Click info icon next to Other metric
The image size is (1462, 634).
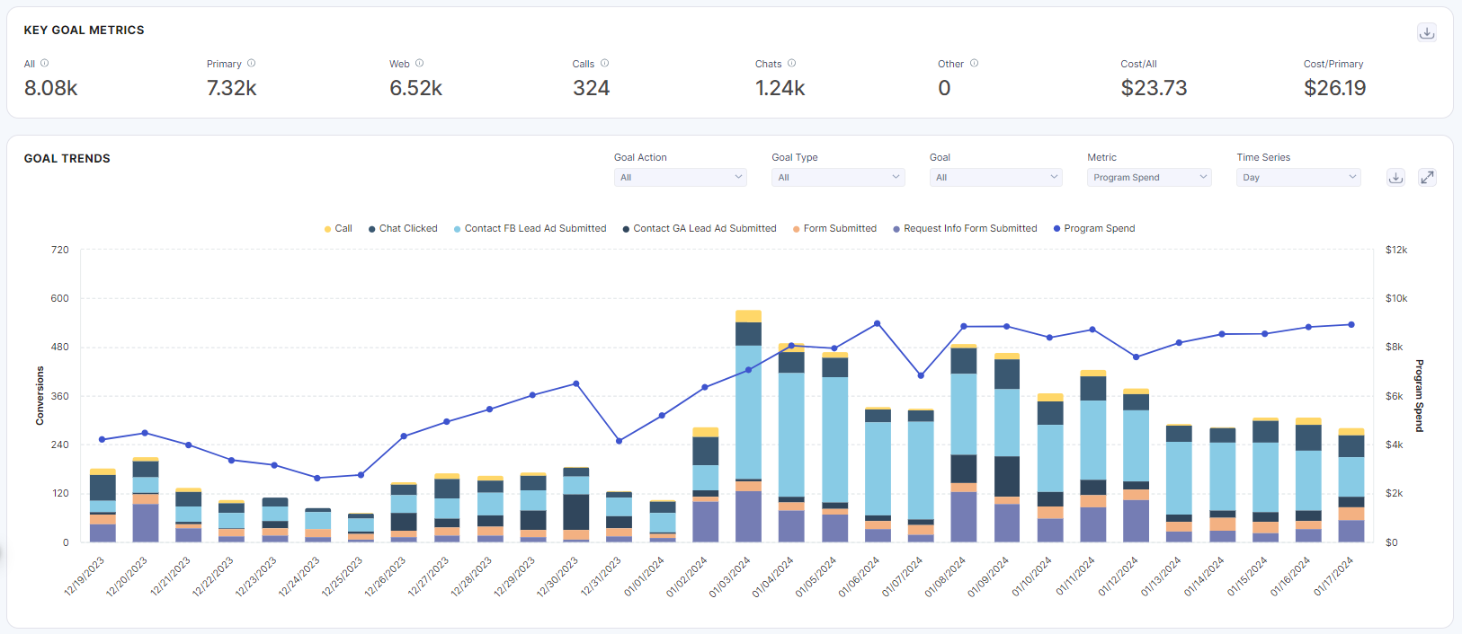[x=975, y=64]
